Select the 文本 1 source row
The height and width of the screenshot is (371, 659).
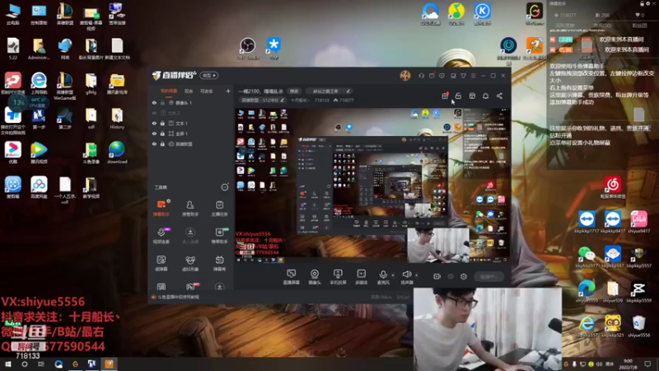[x=190, y=123]
